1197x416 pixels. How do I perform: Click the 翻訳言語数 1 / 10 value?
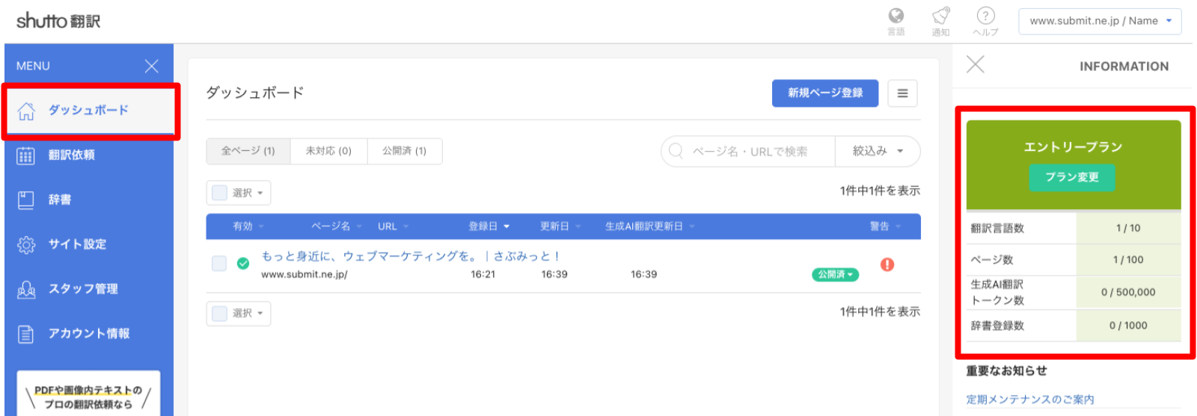coord(1128,229)
